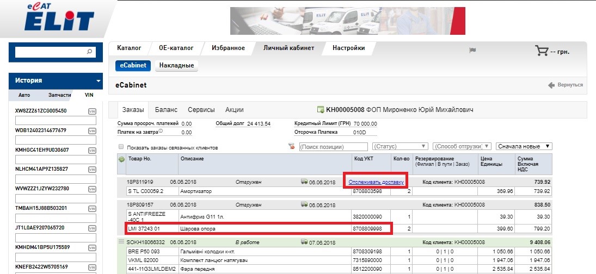Image resolution: width=596 pixels, height=274 pixels.
Task: Enable Показать заказы связанных клиентов checkbox
Action: (x=121, y=147)
